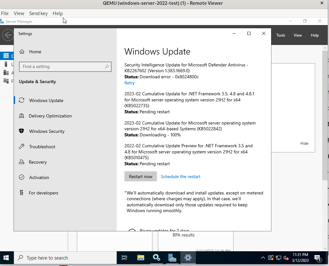Open the File menu in Remote Viewer
Viewport: 329px width, 266px height.
click(5, 13)
